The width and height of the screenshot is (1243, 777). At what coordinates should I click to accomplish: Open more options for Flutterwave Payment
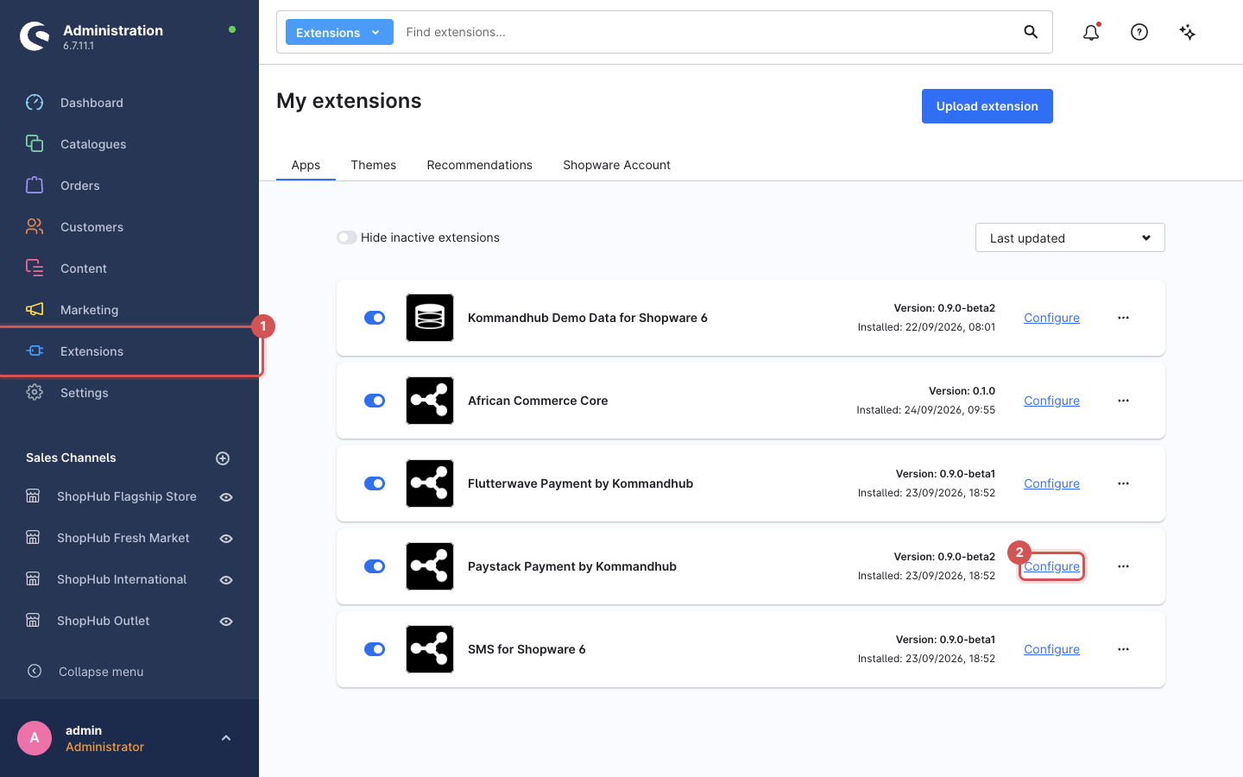point(1123,483)
